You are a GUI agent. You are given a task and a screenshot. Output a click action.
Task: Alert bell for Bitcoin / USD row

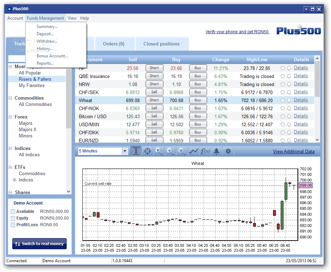pyautogui.click(x=289, y=116)
